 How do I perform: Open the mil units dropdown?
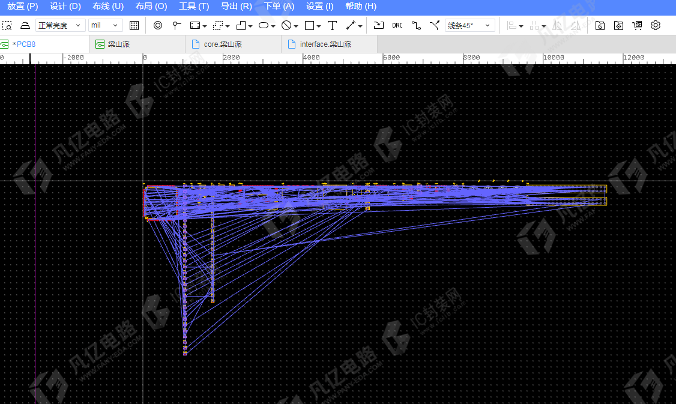click(x=105, y=25)
